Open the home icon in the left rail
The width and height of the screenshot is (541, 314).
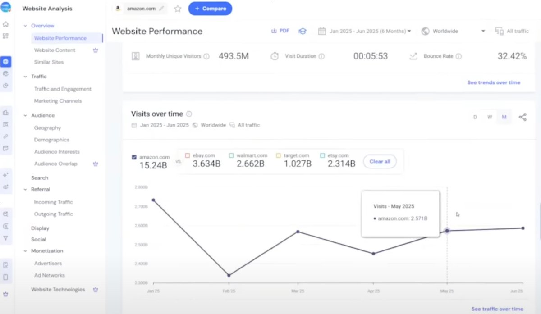5,24
